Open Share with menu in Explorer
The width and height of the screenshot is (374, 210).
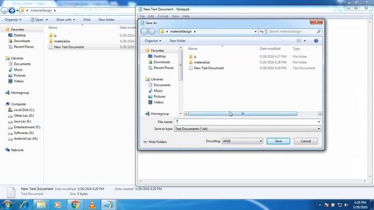click(65, 19)
